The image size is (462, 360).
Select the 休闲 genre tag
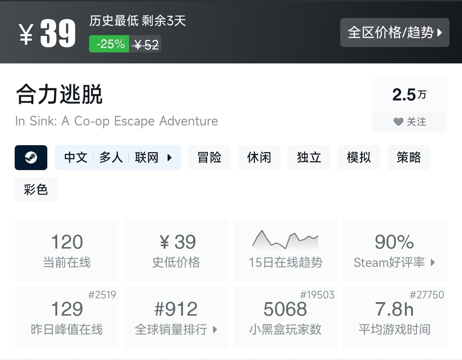pos(259,158)
